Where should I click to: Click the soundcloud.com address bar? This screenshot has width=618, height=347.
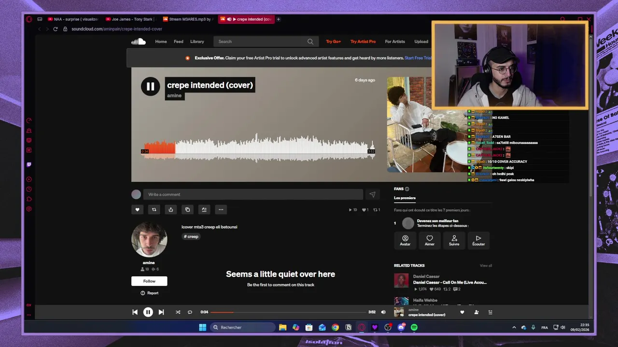117,29
